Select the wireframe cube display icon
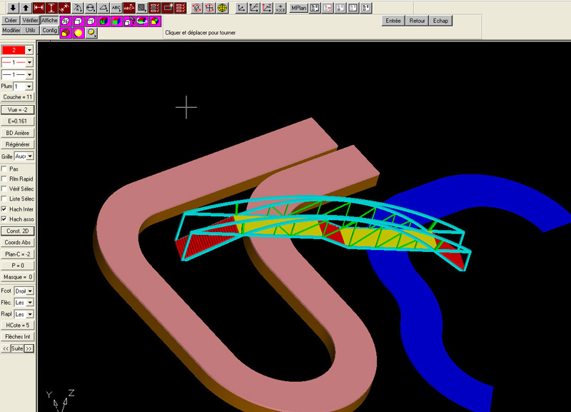 [x=65, y=21]
